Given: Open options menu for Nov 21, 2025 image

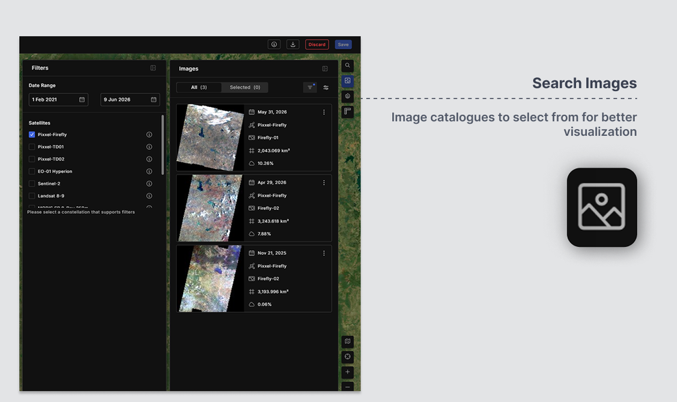Looking at the screenshot, I should coord(324,253).
